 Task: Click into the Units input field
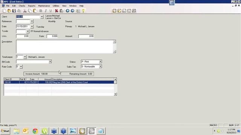(23, 36)
